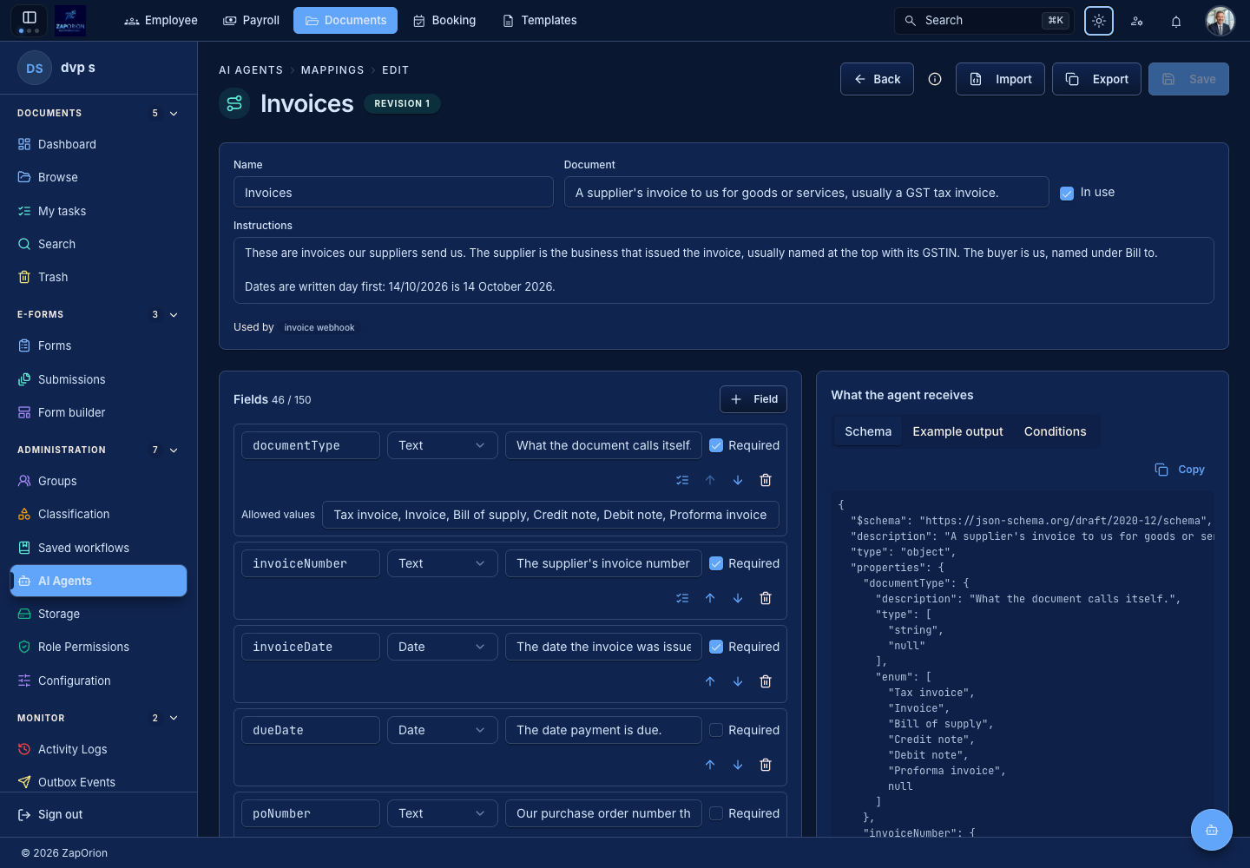Open the Booking top menu
This screenshot has height=868, width=1250.
click(x=444, y=20)
